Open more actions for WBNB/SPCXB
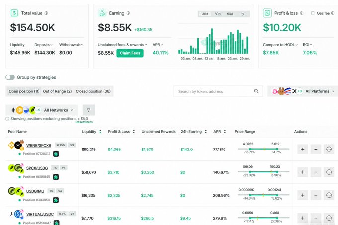 [x=329, y=149]
